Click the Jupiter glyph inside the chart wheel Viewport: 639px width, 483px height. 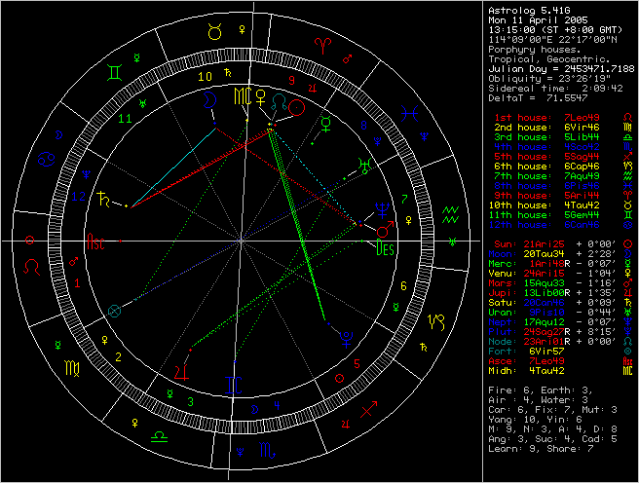(x=182, y=370)
